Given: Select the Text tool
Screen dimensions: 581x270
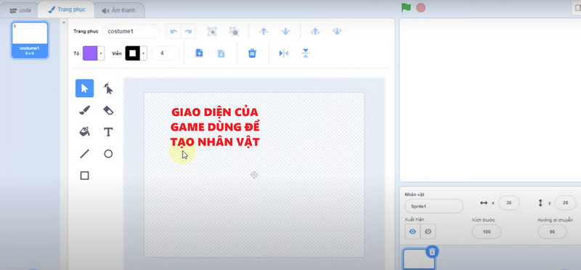Looking at the screenshot, I should (x=107, y=131).
